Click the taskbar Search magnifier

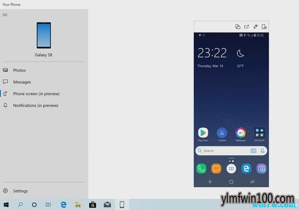point(20,204)
